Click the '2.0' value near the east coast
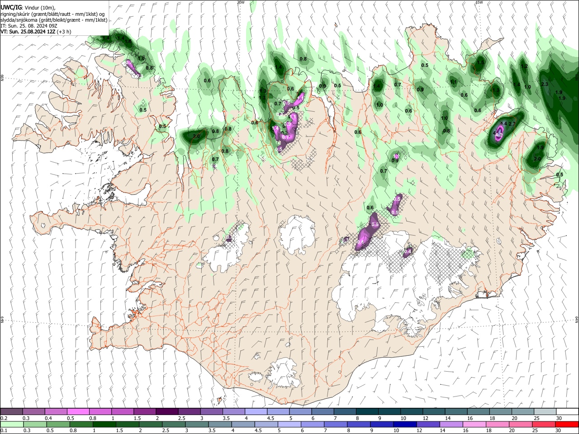 pos(537,159)
